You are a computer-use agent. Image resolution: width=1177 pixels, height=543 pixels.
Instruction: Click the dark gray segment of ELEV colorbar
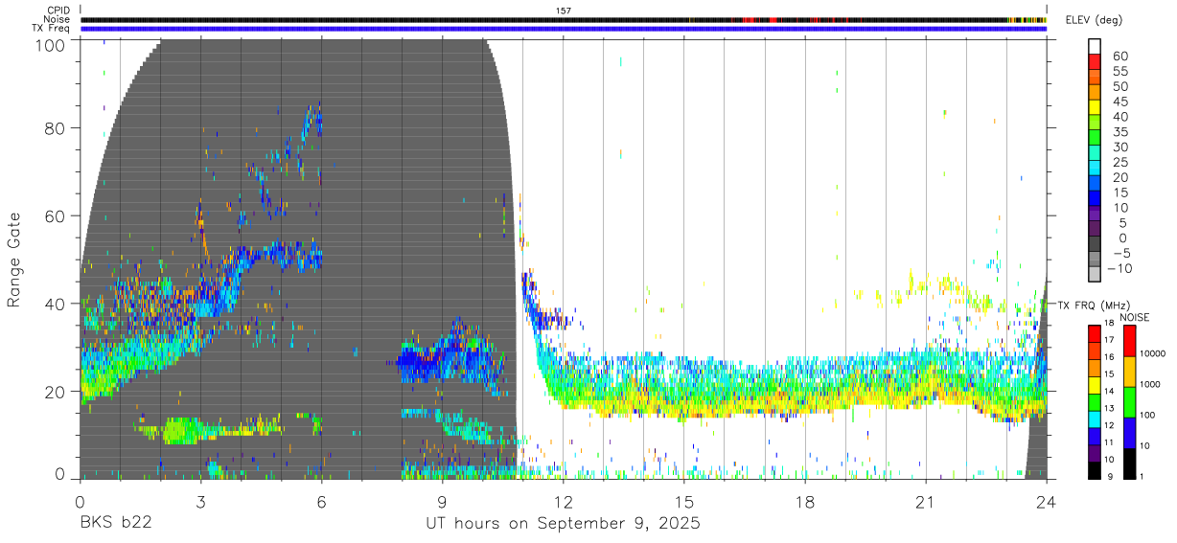[1095, 244]
